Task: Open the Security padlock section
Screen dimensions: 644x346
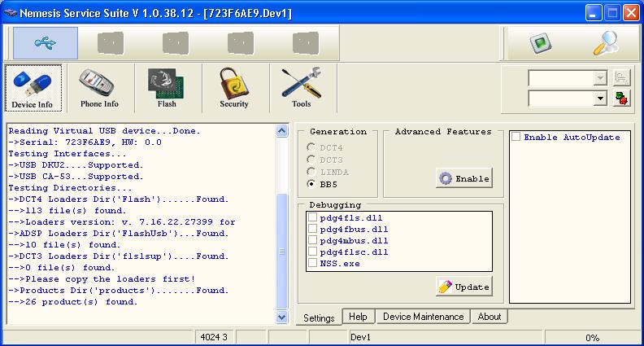Action: (x=233, y=88)
